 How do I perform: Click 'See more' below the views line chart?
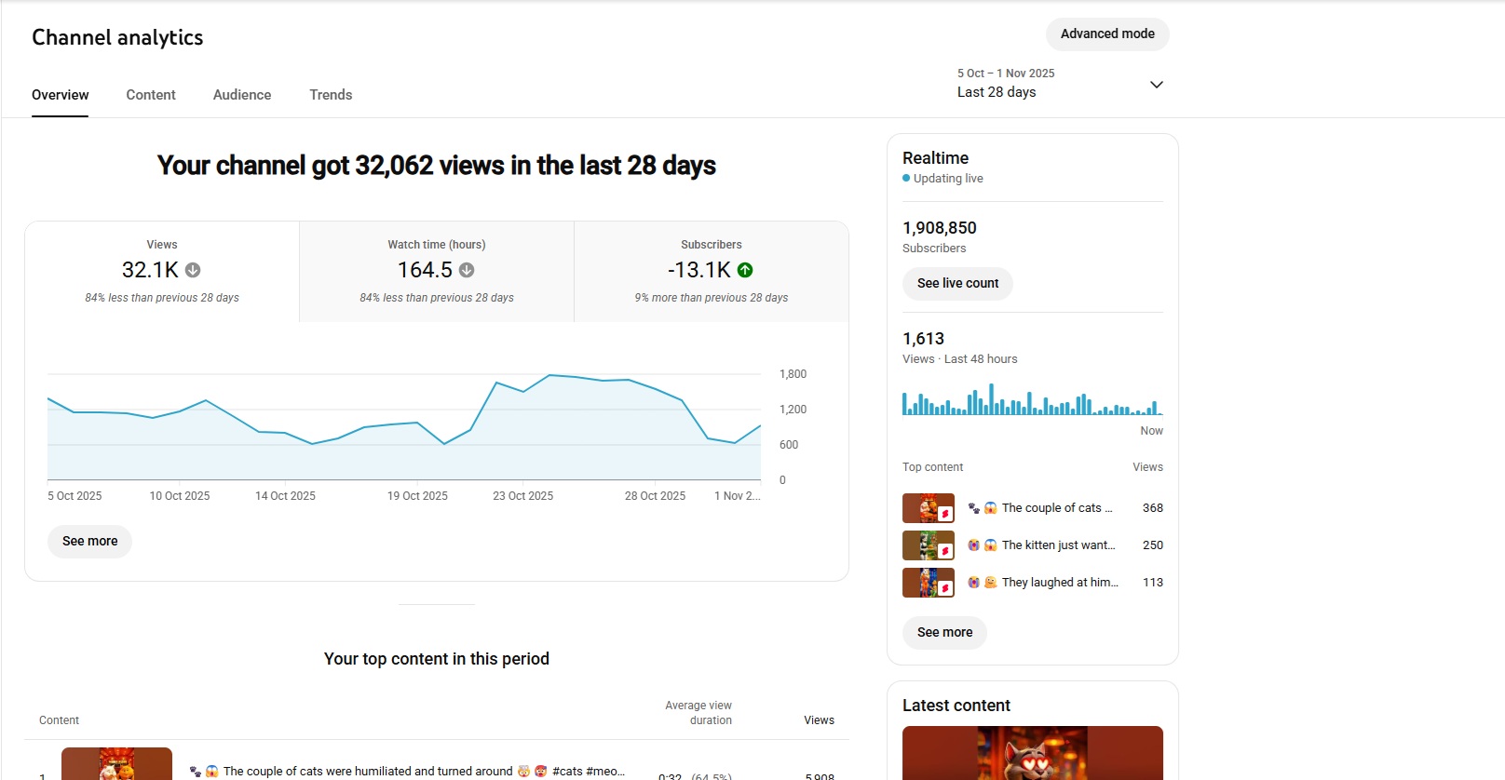coord(89,541)
